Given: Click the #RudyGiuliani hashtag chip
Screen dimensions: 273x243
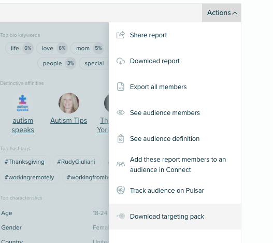Looking at the screenshot, I should (x=76, y=162).
